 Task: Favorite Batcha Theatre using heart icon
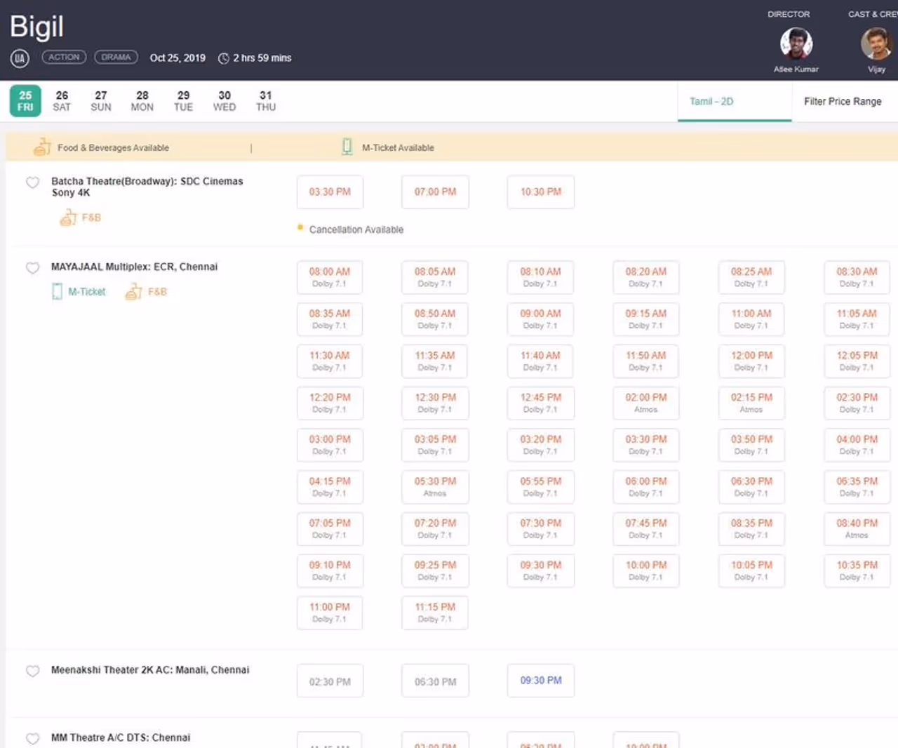(x=32, y=182)
